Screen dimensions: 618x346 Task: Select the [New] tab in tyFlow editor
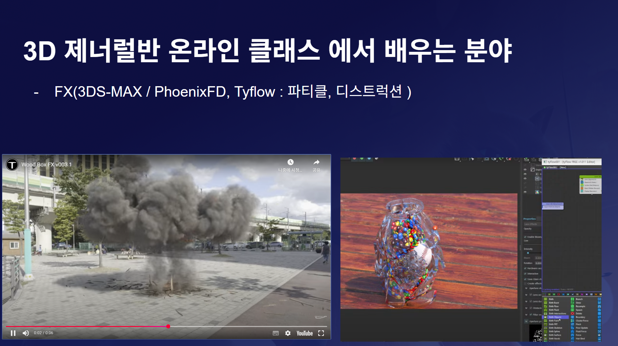pyautogui.click(x=563, y=167)
